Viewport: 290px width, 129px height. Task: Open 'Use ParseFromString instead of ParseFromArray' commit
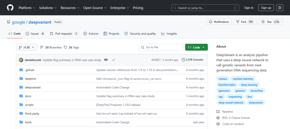(x=127, y=113)
